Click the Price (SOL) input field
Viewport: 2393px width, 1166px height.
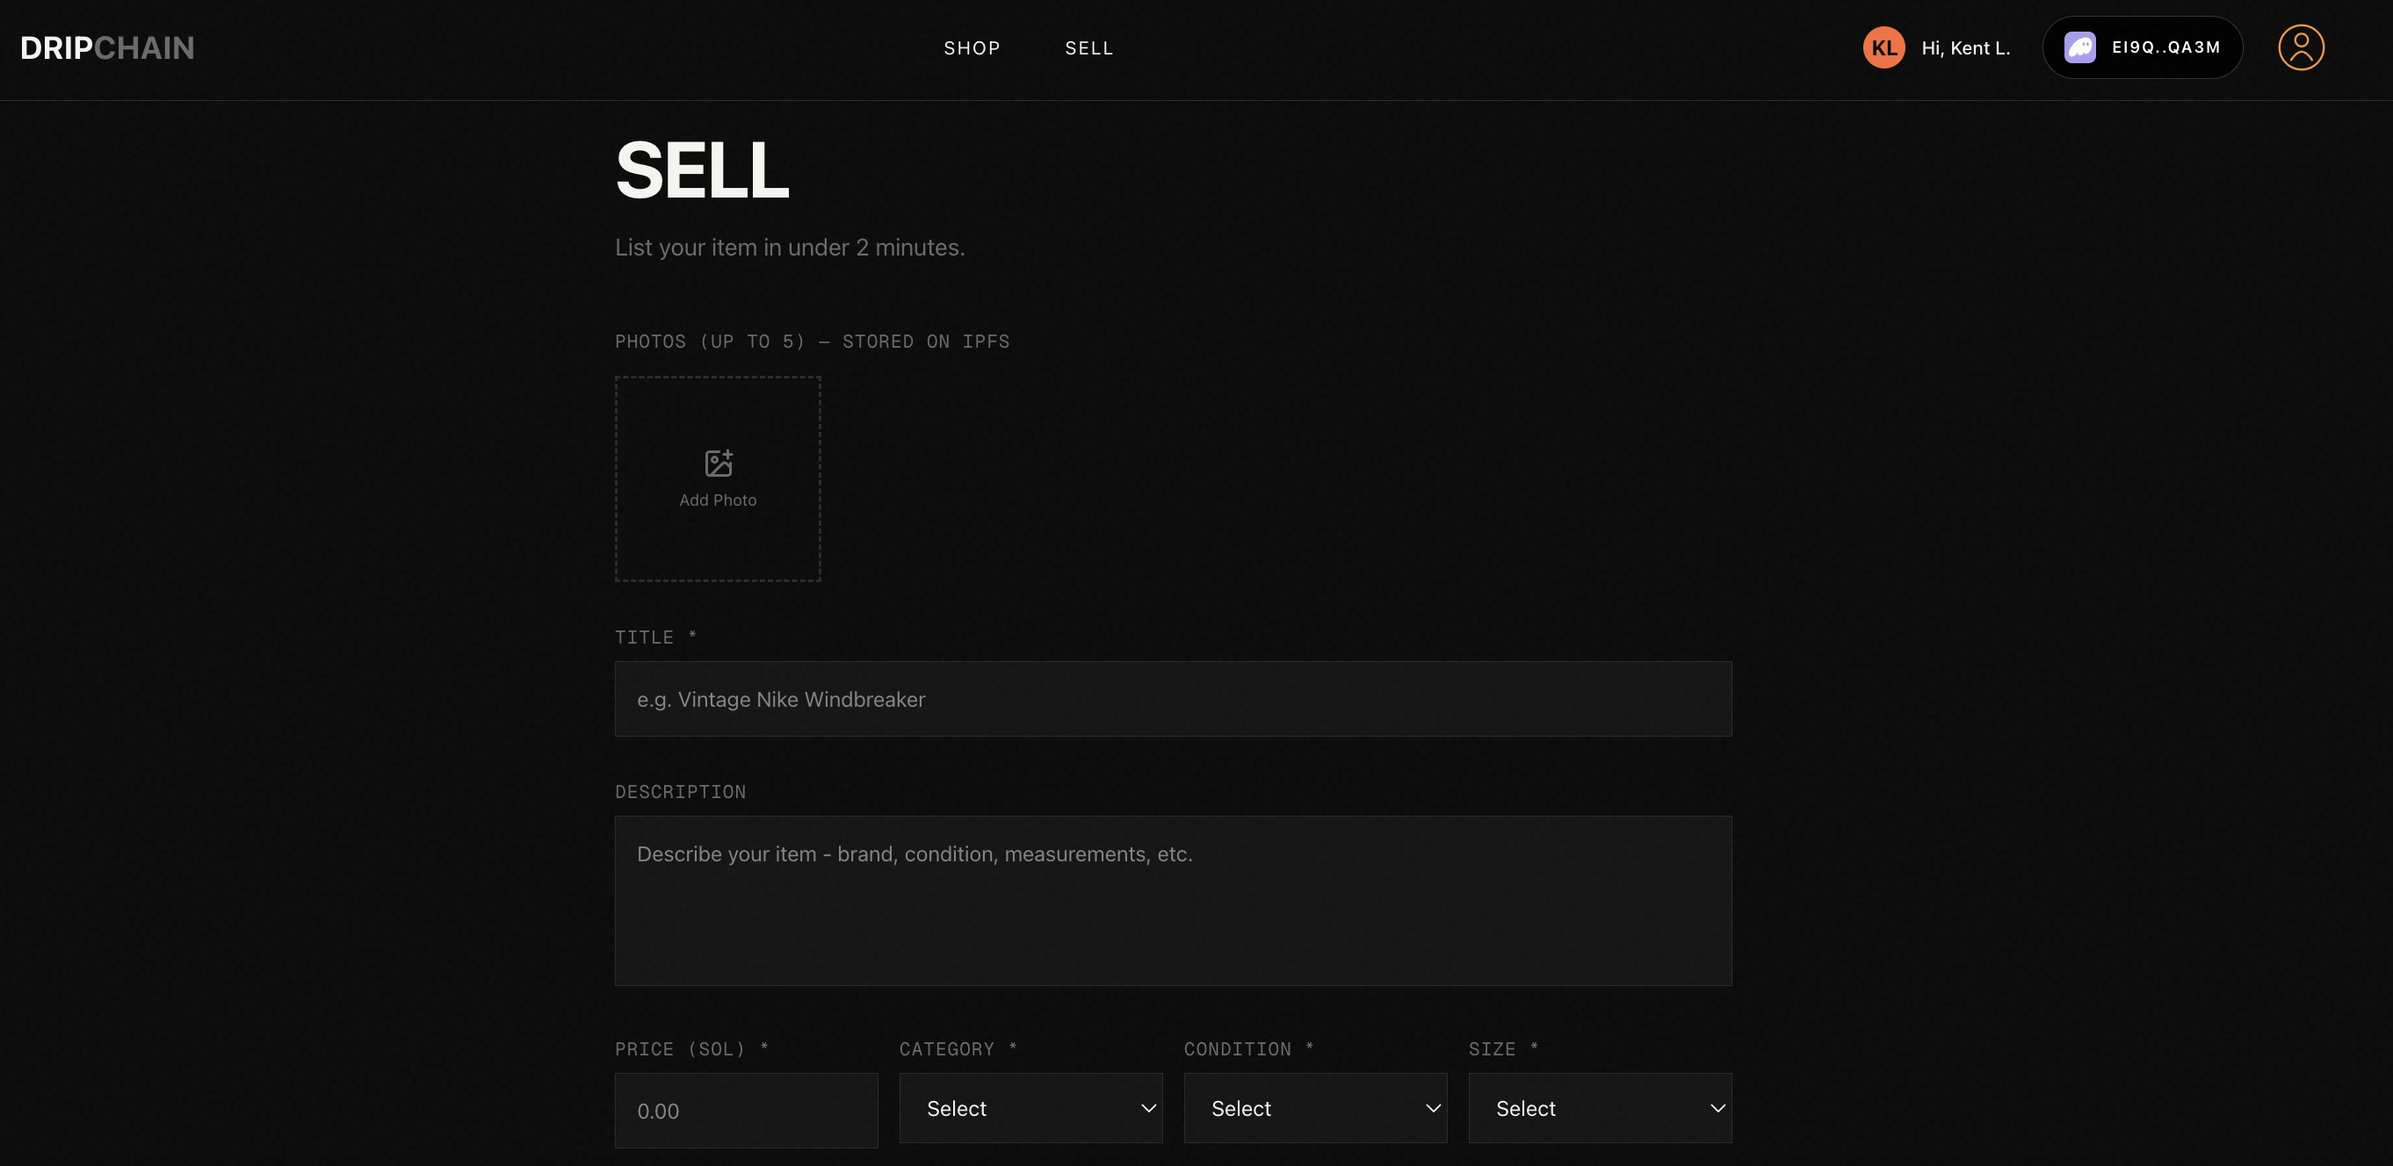pos(746,1111)
